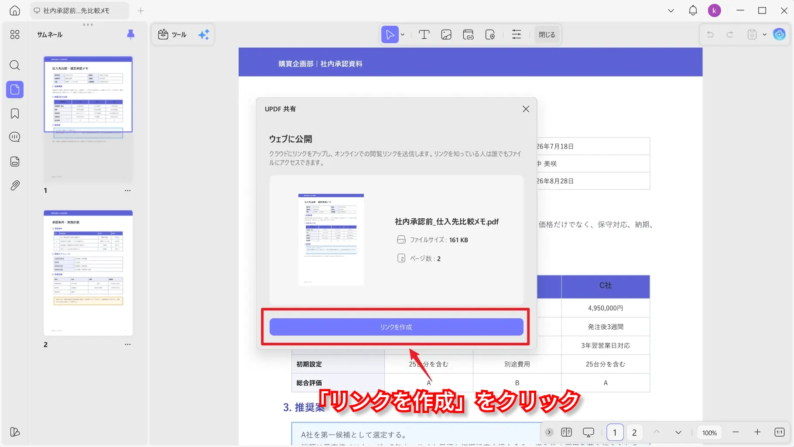Click the bottom-left panel toggle icon

point(15,432)
